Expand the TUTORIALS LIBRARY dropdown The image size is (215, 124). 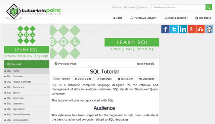[143, 18]
